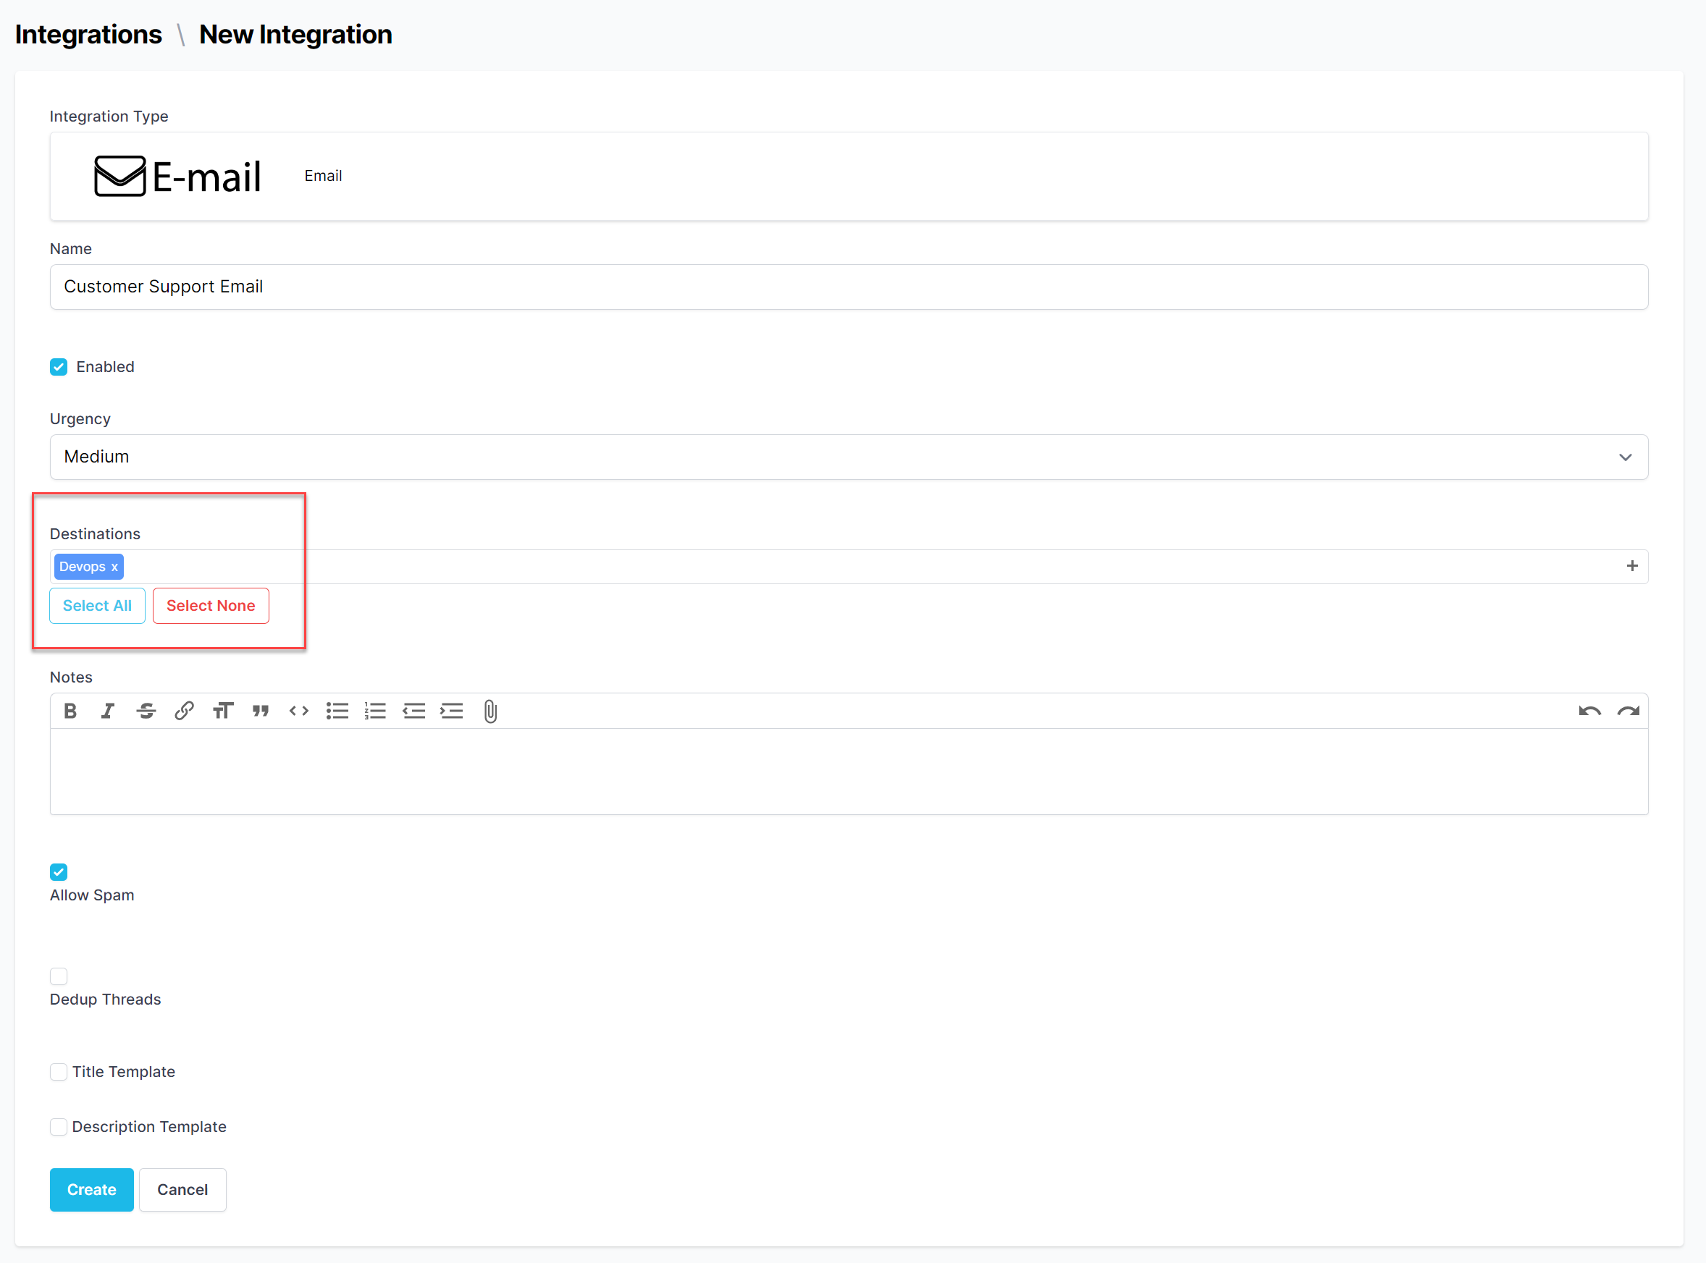1706x1263 pixels.
Task: Apply italic formatting in Notes editor
Action: (x=108, y=711)
